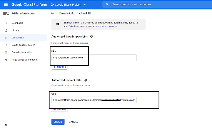Collapse the sidebar using bottom-left chevron
212x128 pixels.
[x=6, y=125]
